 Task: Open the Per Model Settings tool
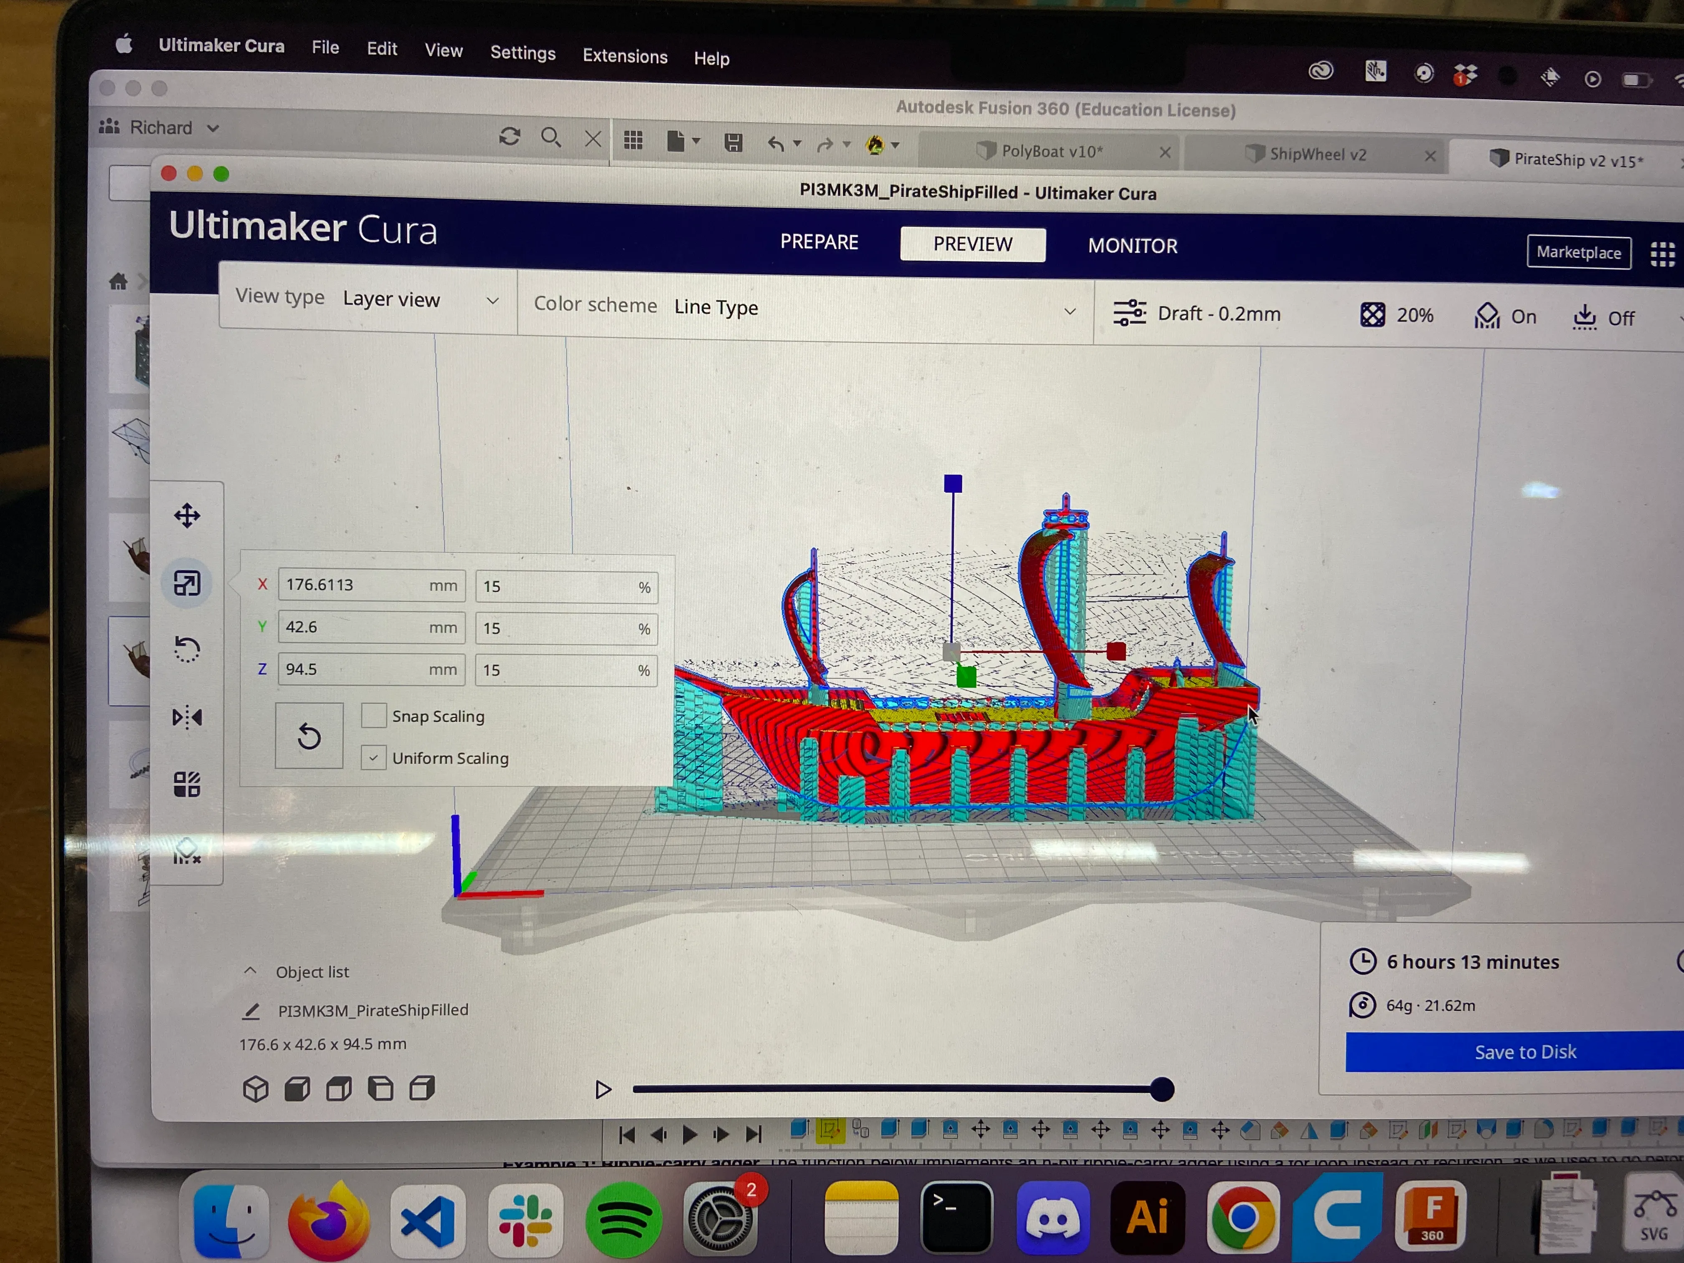point(187,784)
